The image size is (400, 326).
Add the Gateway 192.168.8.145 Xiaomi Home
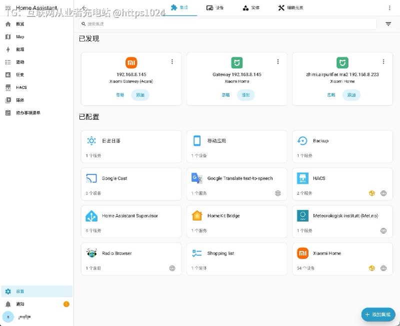pos(246,95)
